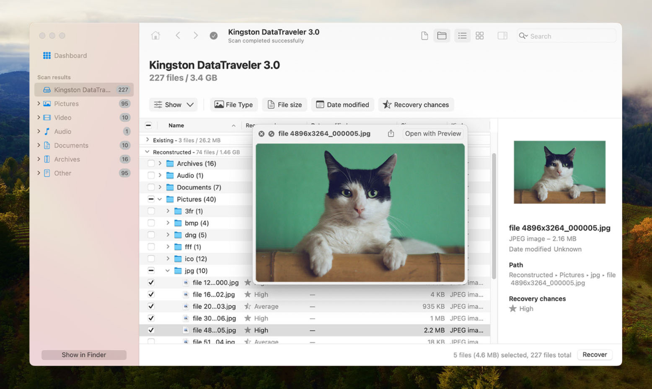Check the Archives (16) folder checkbox

(151, 164)
